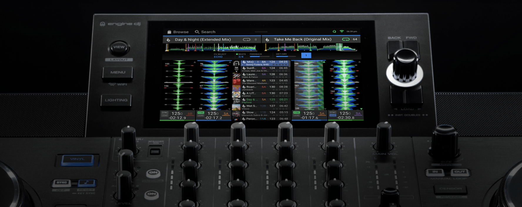Image resolution: width=522 pixels, height=207 pixels.
Task: Select the Wet S... track row
Action: click(265, 107)
